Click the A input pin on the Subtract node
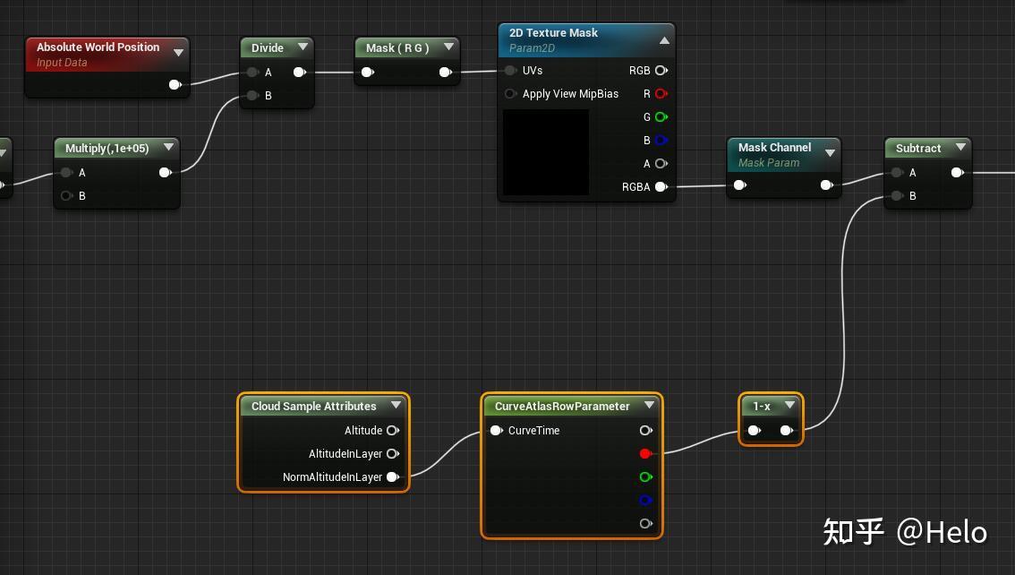Screen dimensions: 1015x575 pos(896,172)
